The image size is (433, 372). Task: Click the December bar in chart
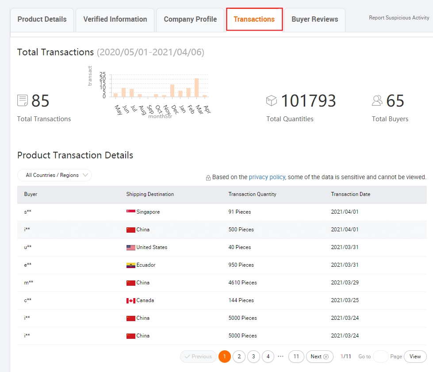(x=172, y=91)
